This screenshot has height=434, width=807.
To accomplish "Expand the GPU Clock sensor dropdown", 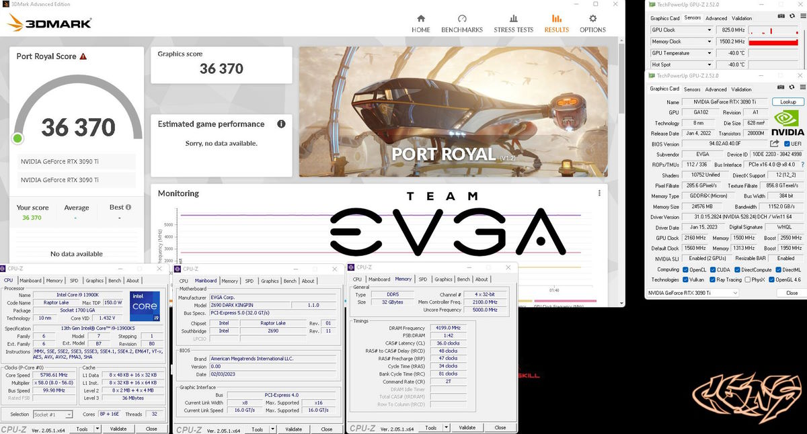I will 708,30.
